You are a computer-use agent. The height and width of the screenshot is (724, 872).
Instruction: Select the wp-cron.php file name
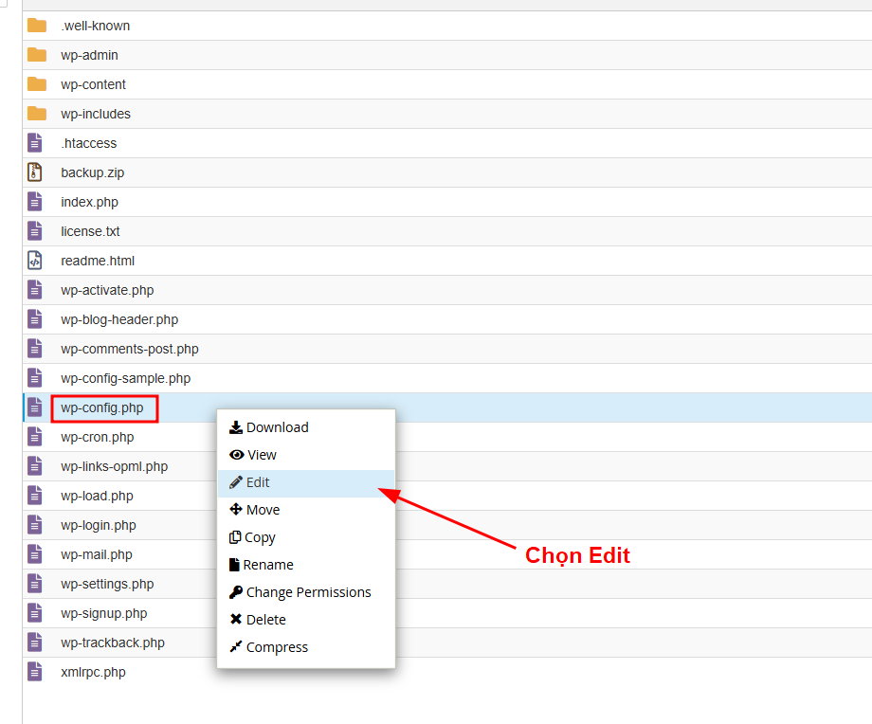point(98,438)
